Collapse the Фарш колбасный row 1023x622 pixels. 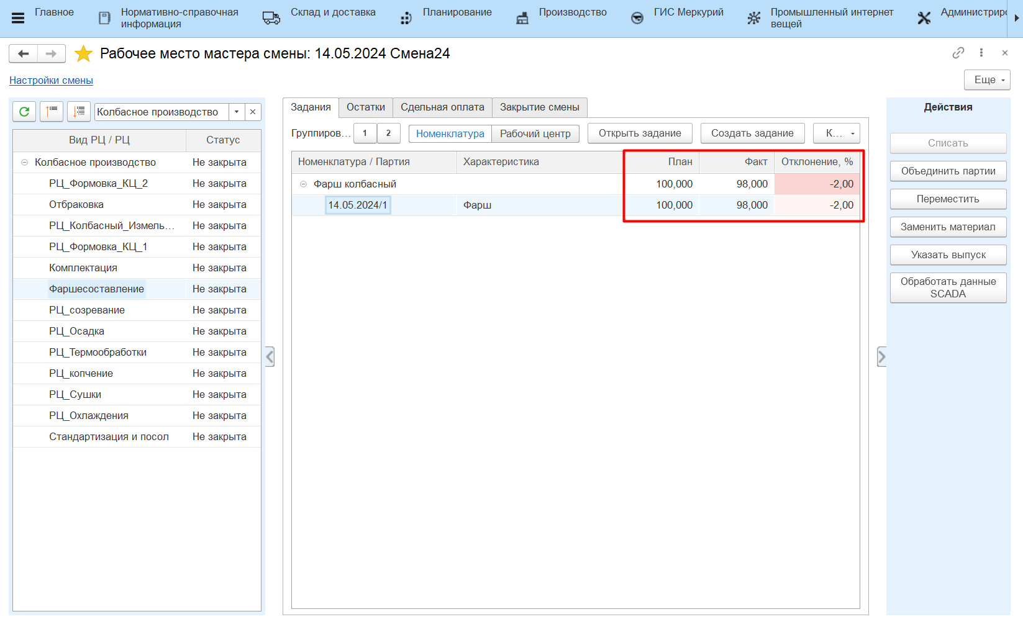304,184
